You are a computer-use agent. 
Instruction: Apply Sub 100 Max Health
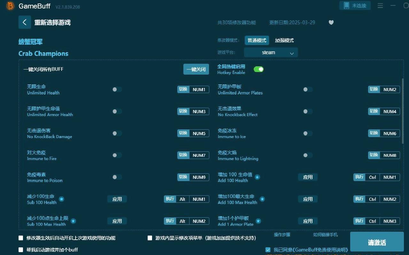click(x=117, y=221)
